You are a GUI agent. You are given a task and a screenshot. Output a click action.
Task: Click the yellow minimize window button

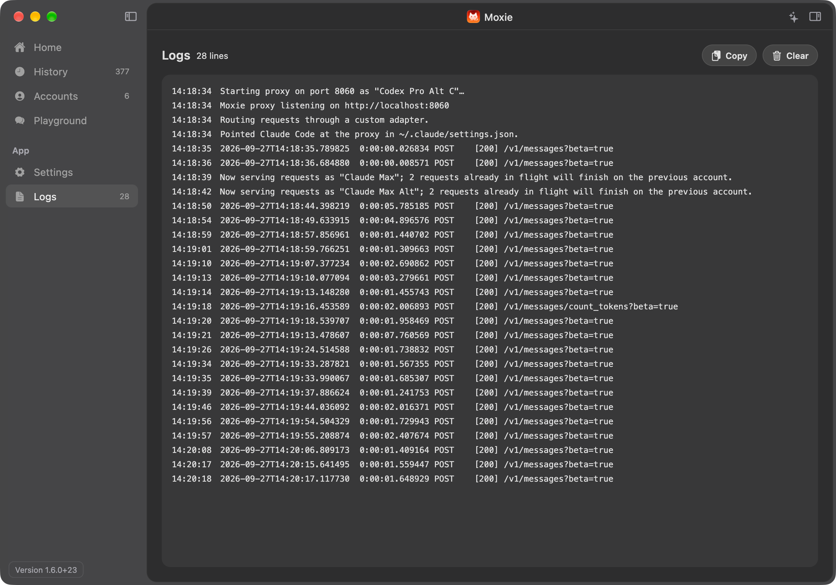point(35,17)
